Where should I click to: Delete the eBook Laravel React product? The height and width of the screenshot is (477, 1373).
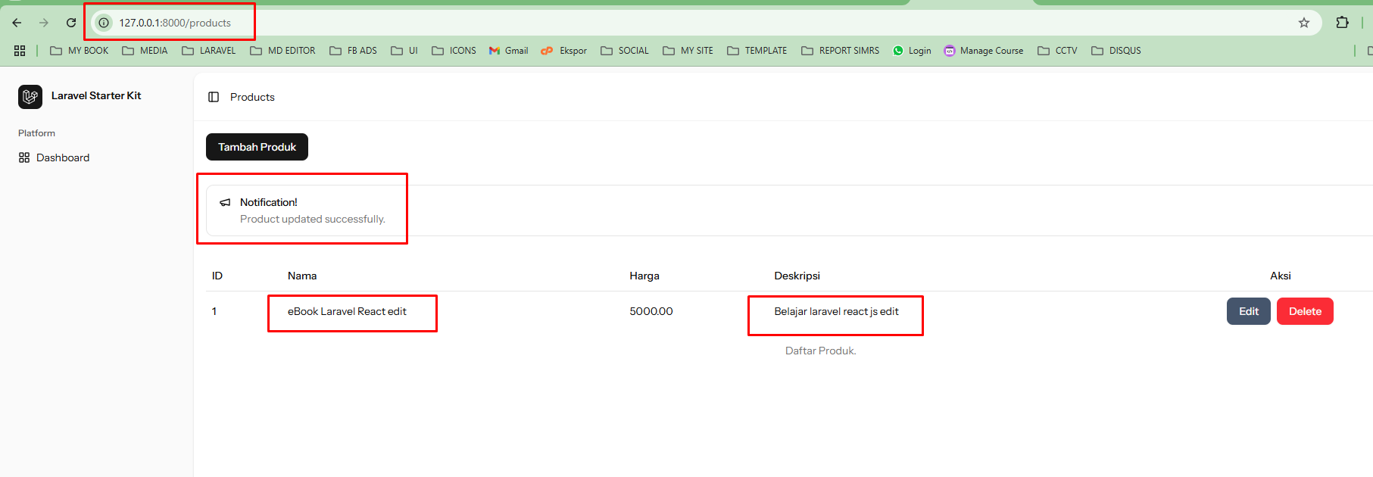coord(1304,311)
